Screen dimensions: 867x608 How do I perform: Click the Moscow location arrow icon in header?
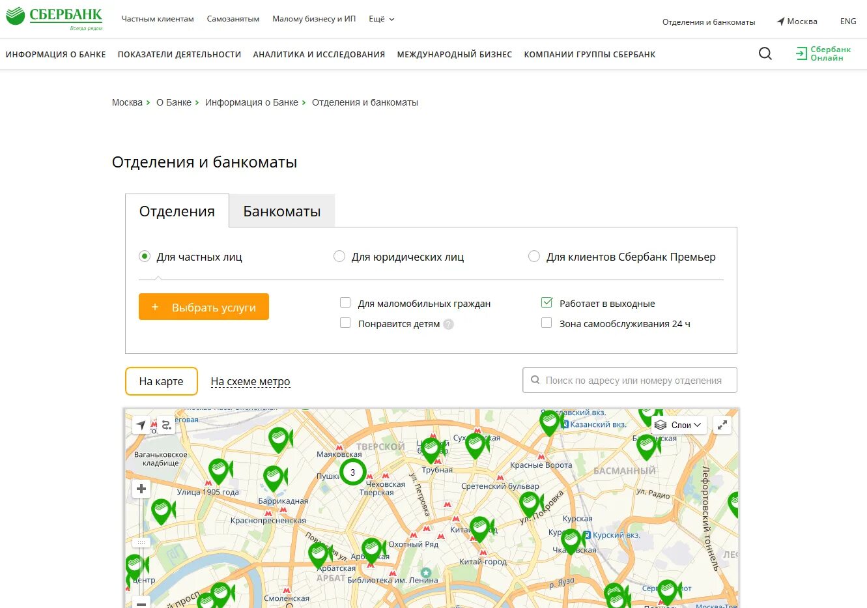[780, 22]
